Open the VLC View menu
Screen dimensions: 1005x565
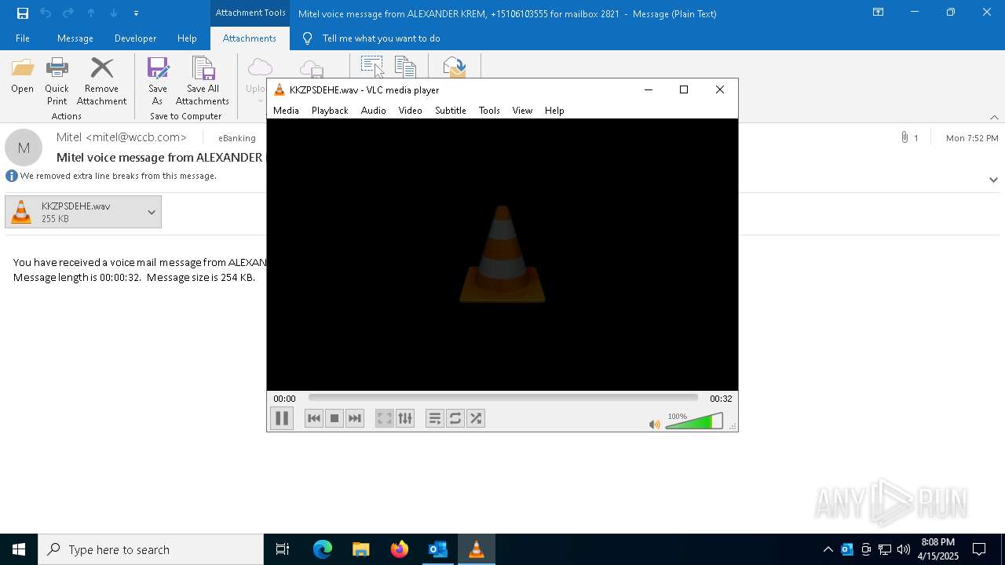point(522,111)
